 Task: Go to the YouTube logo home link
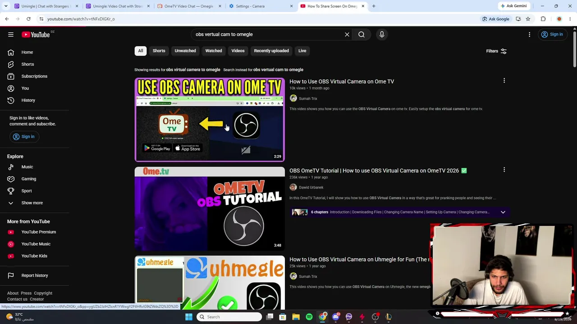click(36, 35)
